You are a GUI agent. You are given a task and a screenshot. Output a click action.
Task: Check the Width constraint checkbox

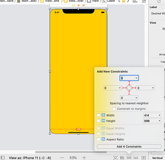coord(99,115)
